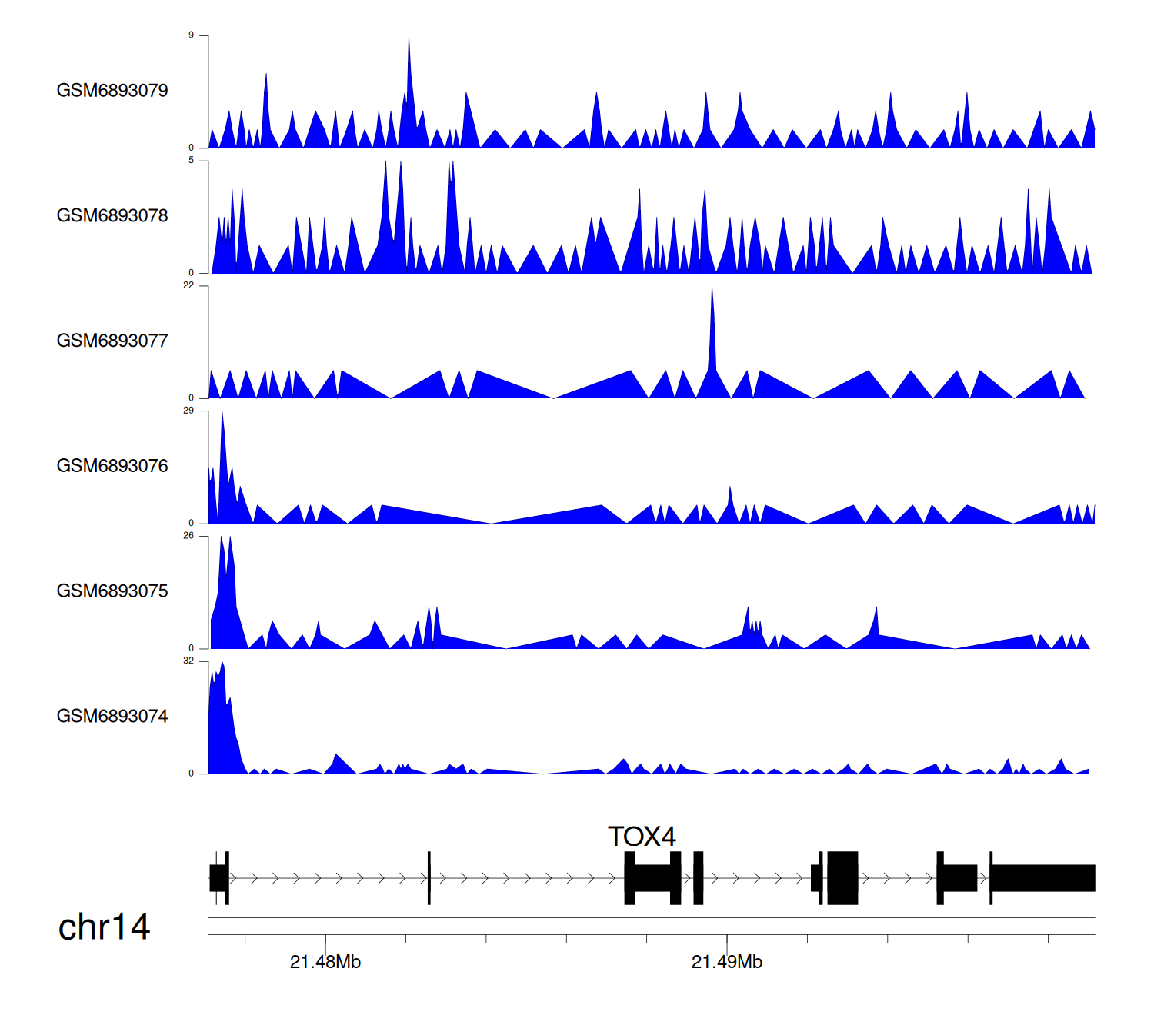
Task: Select the GSM6893078 track label
Action: 112,216
